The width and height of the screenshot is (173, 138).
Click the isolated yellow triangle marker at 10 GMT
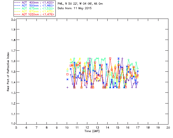[67, 69]
